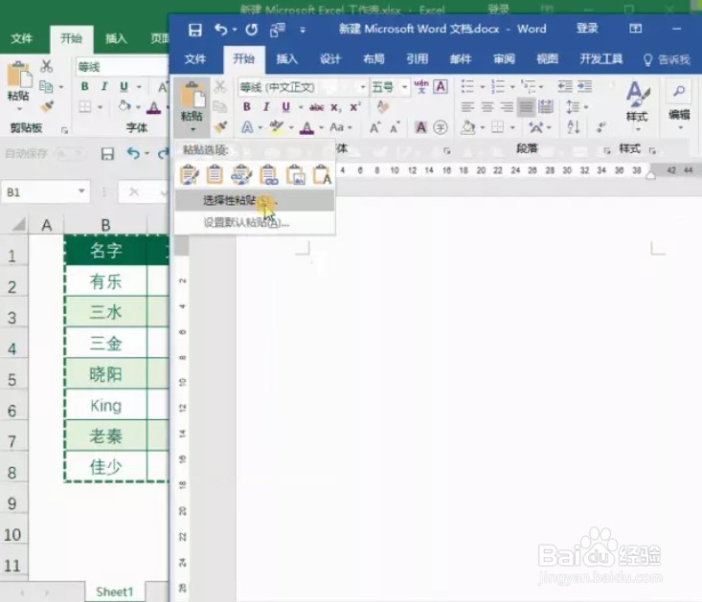The image size is (702, 602).
Task: Toggle Superscript in Word ribbon
Action: 355,107
